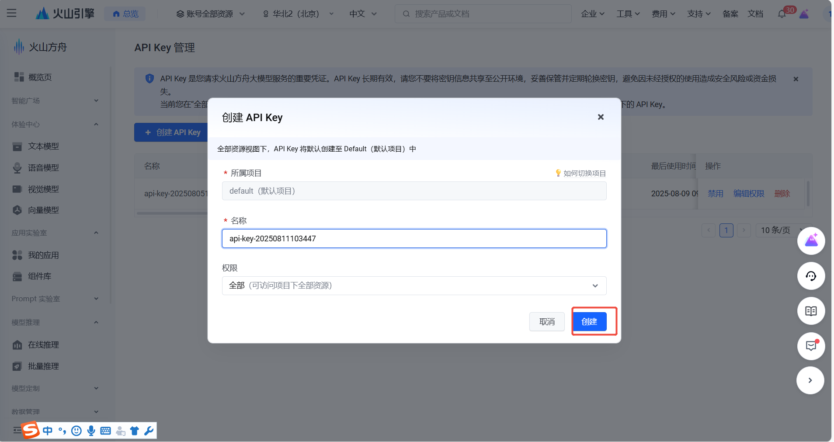The height and width of the screenshot is (442, 834).
Task: Expand the 账号全部资源 dropdown
Action: (x=210, y=14)
